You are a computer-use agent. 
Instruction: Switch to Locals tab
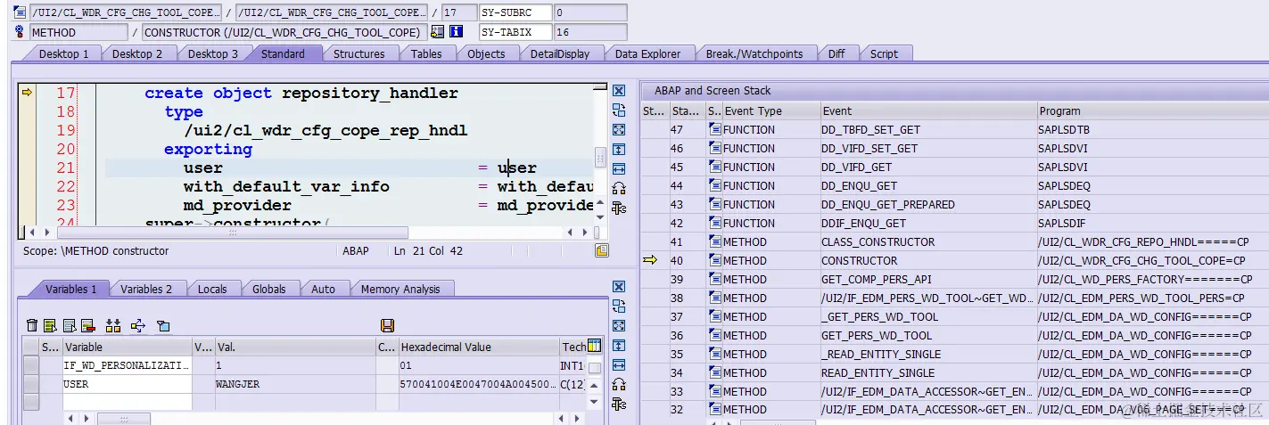click(212, 289)
